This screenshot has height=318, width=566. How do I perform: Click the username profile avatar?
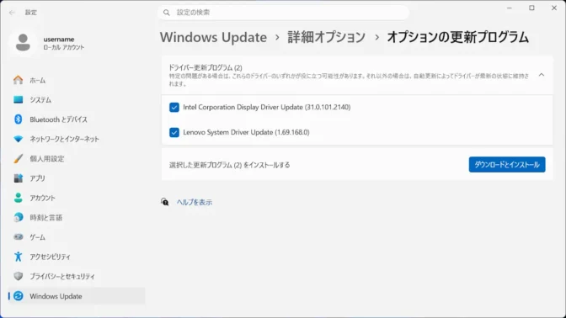pos(23,43)
